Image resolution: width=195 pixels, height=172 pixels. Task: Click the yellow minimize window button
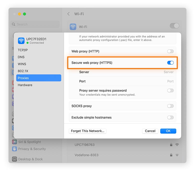coord(19,14)
